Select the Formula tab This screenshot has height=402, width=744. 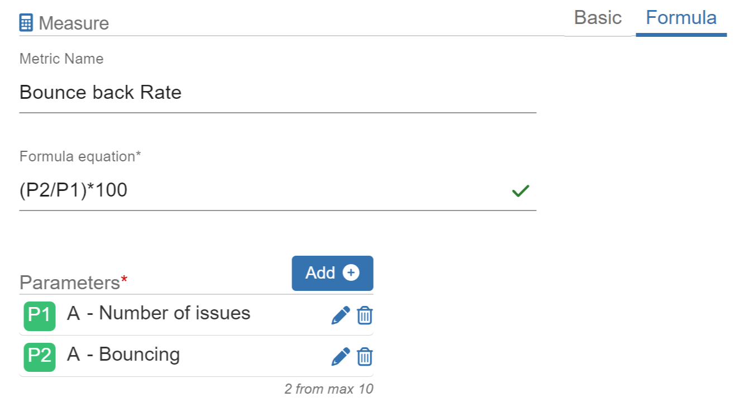pyautogui.click(x=681, y=18)
